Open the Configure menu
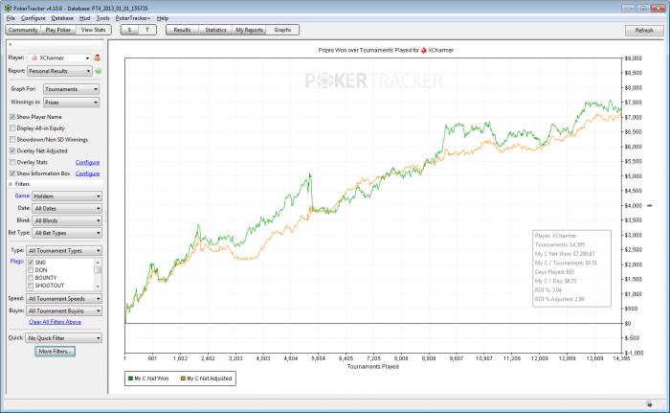This screenshot has width=670, height=413. pyautogui.click(x=33, y=18)
